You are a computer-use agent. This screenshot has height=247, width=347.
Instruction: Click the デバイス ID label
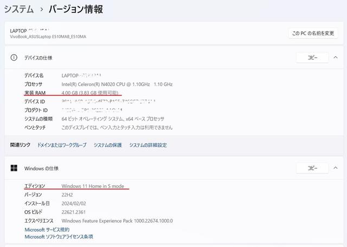coord(35,102)
